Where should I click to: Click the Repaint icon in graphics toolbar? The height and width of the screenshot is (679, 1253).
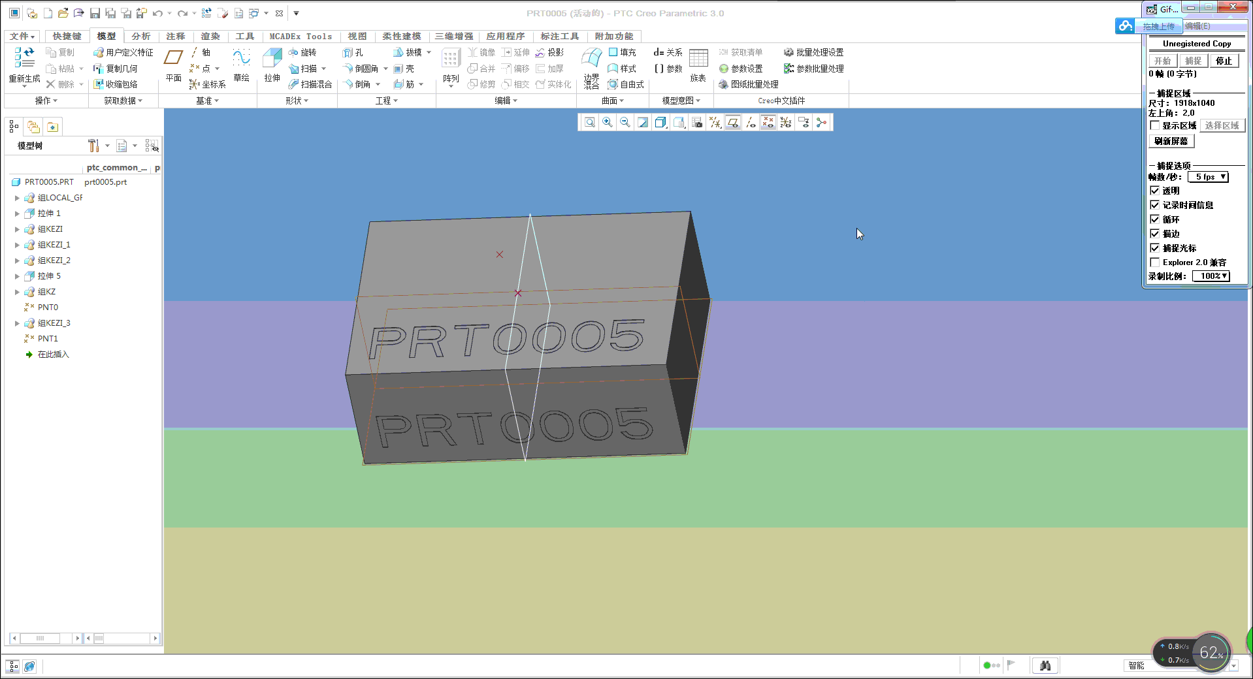tap(643, 122)
